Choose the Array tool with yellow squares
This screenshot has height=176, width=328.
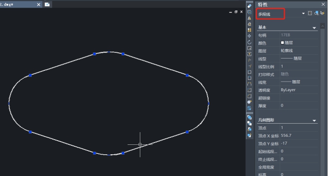(249, 30)
